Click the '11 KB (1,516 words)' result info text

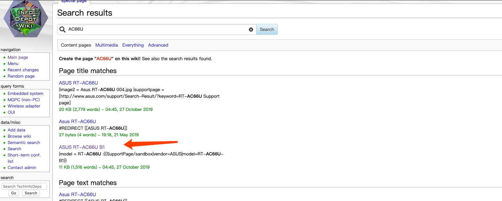coord(104,167)
